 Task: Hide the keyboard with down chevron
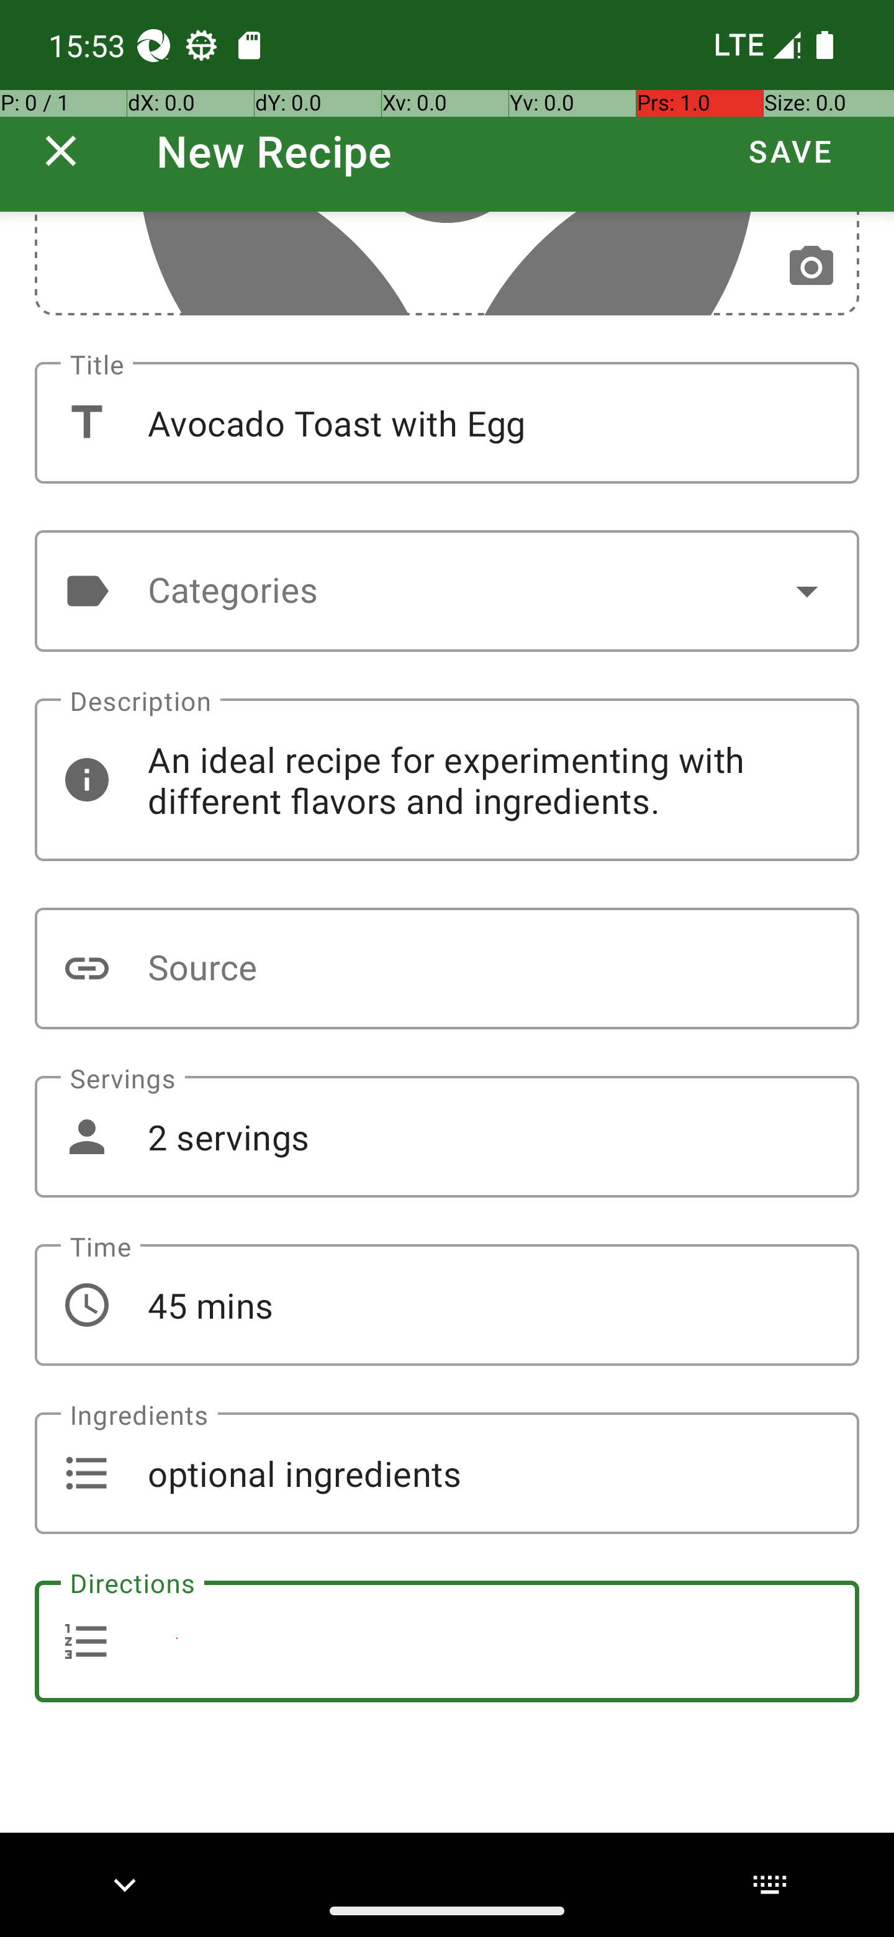(x=125, y=1885)
